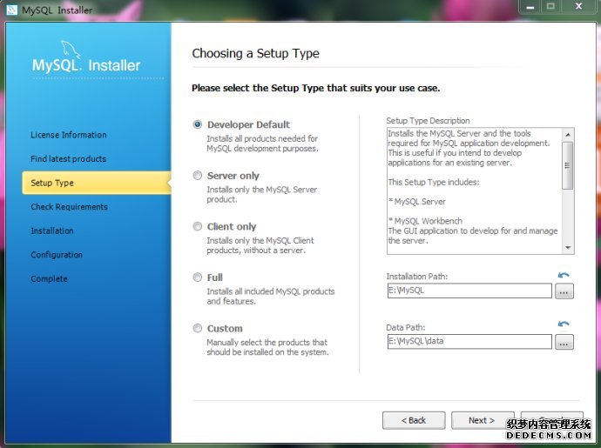Pick the Full setup type
The width and height of the screenshot is (601, 448).
tap(198, 277)
